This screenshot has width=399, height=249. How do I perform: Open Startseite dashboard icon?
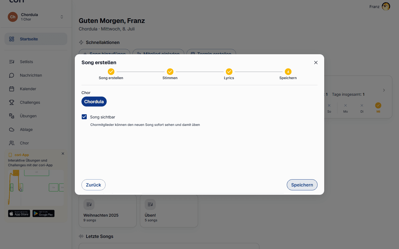pyautogui.click(x=12, y=39)
